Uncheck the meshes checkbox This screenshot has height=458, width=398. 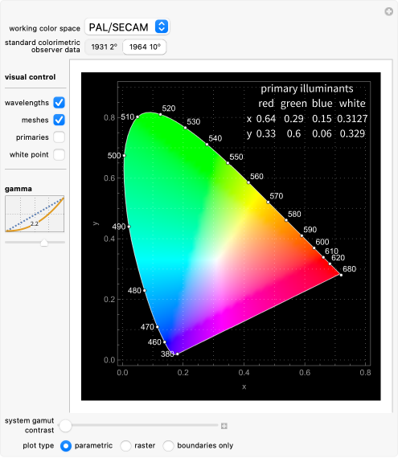59,120
